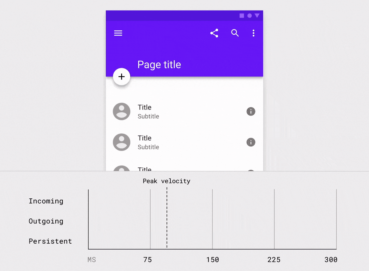Click the dashed Peak velocity marker line
The width and height of the screenshot is (369, 271).
click(x=167, y=218)
